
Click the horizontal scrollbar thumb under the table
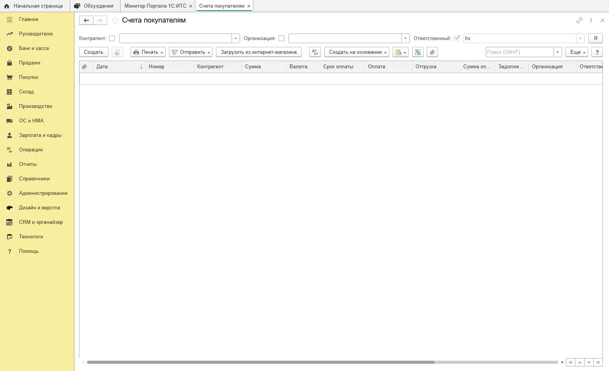pyautogui.click(x=261, y=362)
